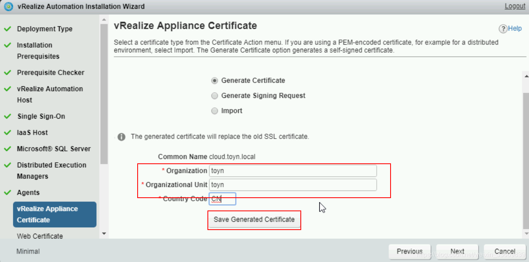Click the info icon beside certificate notice
This screenshot has width=529, height=262.
click(121, 137)
